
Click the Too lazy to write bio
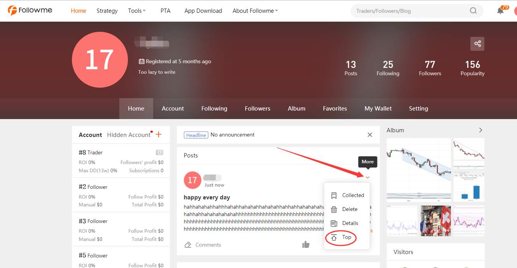pos(157,72)
